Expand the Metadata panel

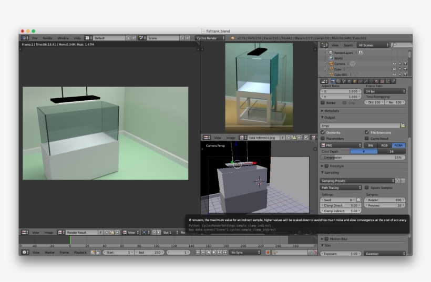pyautogui.click(x=331, y=111)
